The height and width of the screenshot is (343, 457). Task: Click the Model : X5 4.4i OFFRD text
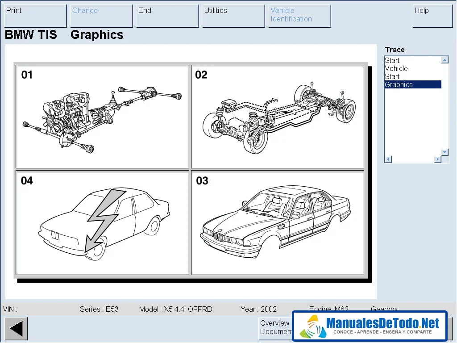pyautogui.click(x=175, y=309)
